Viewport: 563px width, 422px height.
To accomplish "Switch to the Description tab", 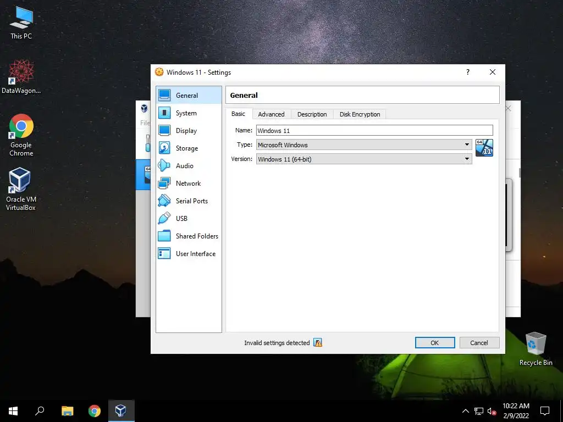I will 312,114.
